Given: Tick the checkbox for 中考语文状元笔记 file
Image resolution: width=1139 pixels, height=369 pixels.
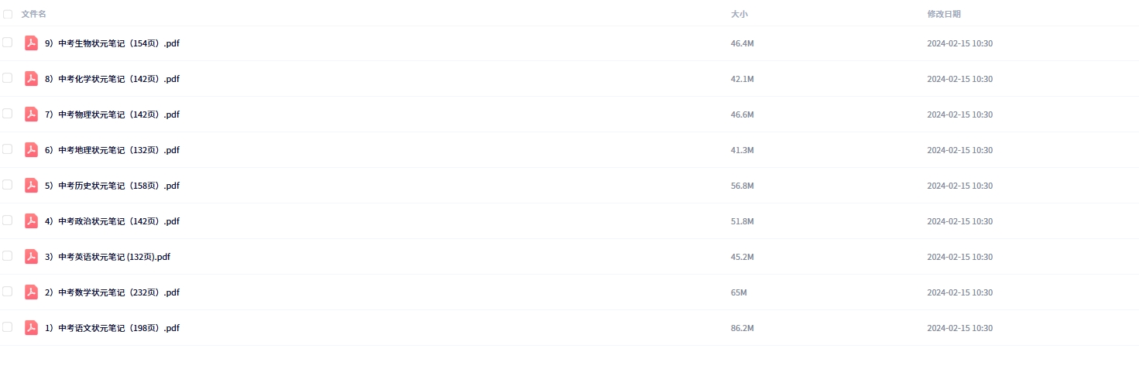Looking at the screenshot, I should tap(8, 327).
